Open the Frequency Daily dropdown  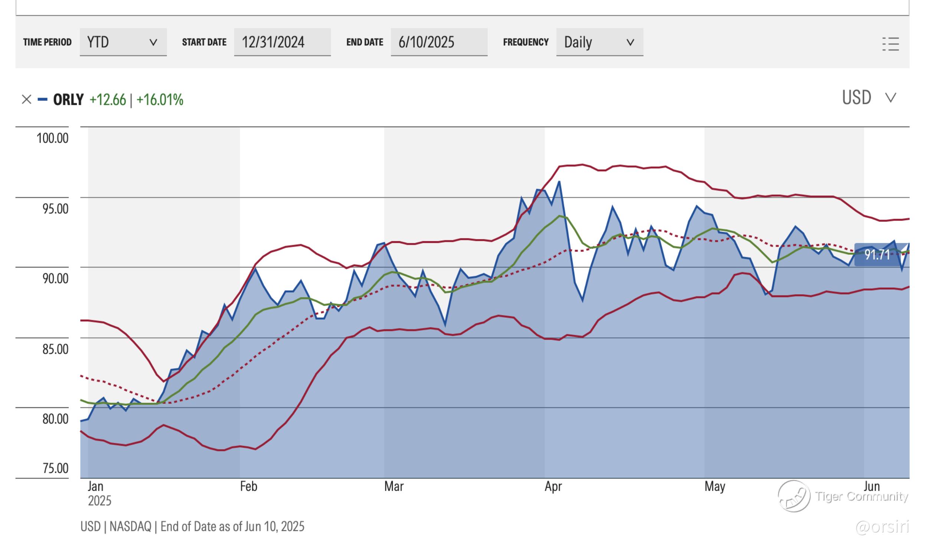click(x=599, y=42)
